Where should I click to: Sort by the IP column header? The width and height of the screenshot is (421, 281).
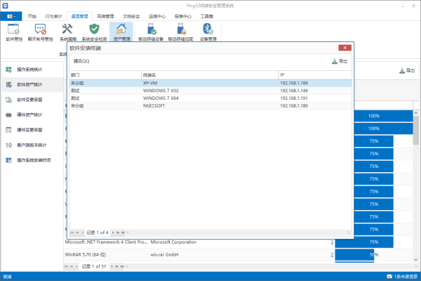click(x=315, y=75)
